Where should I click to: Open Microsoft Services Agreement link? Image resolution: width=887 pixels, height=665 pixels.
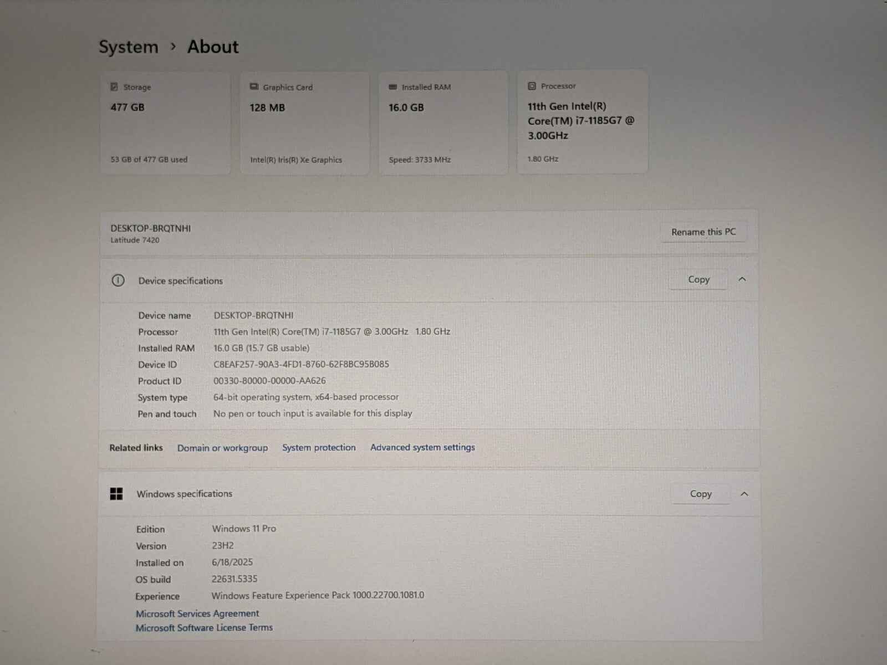[197, 613]
